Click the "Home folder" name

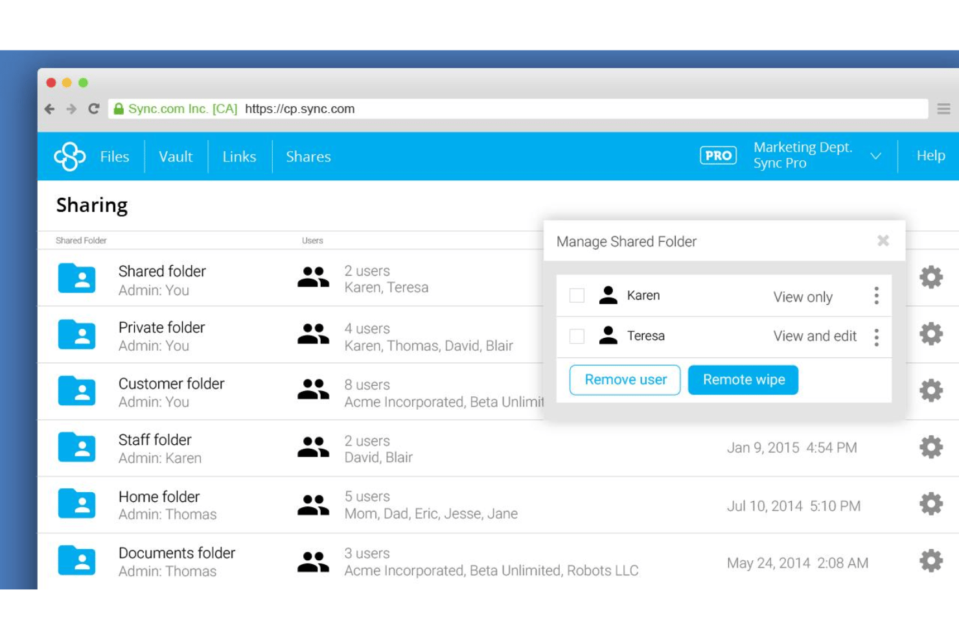159,497
